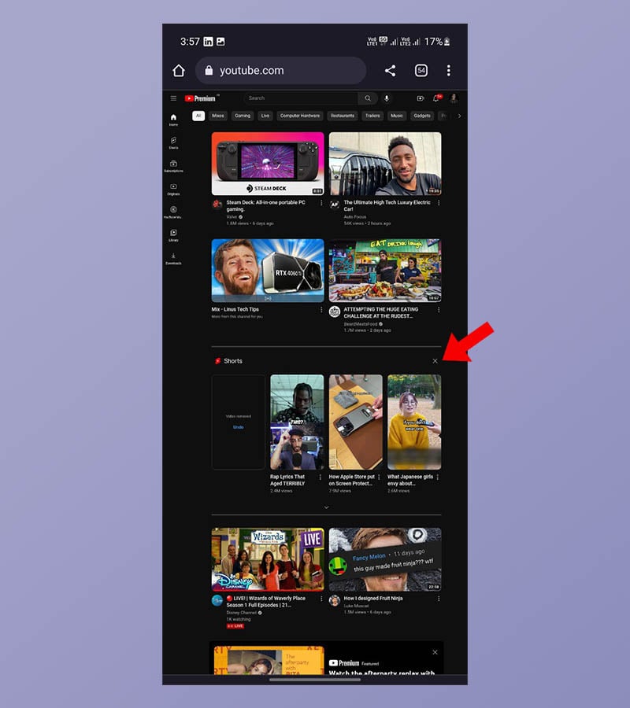Click the Auto Focus channel avatar
630x708 pixels.
(335, 205)
